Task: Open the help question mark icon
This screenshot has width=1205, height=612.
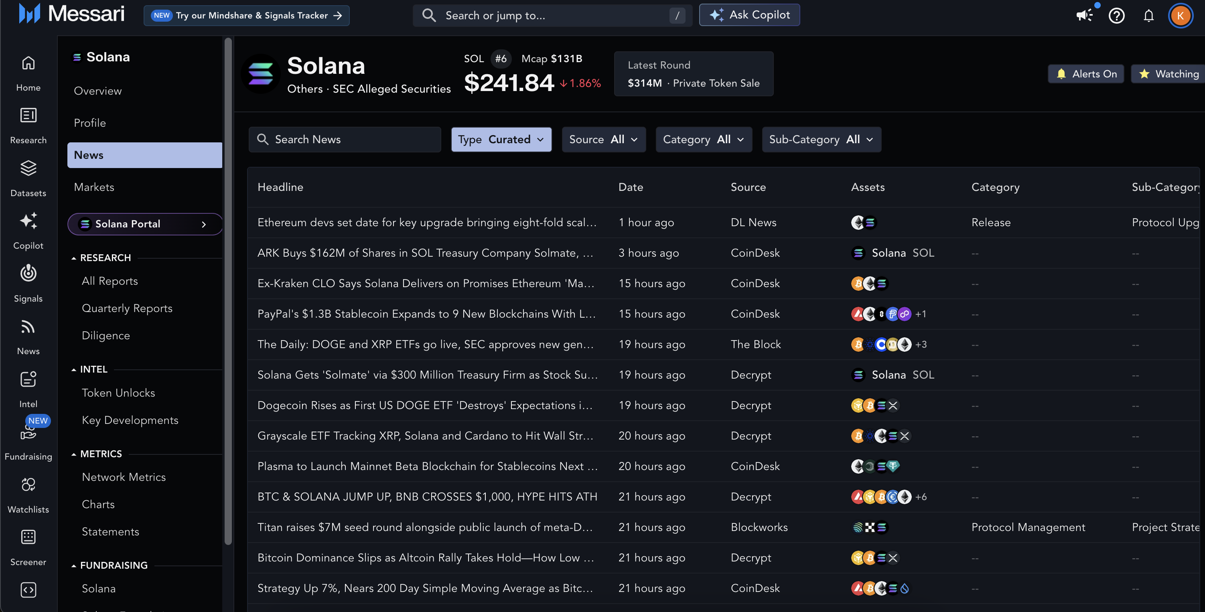Action: coord(1117,15)
